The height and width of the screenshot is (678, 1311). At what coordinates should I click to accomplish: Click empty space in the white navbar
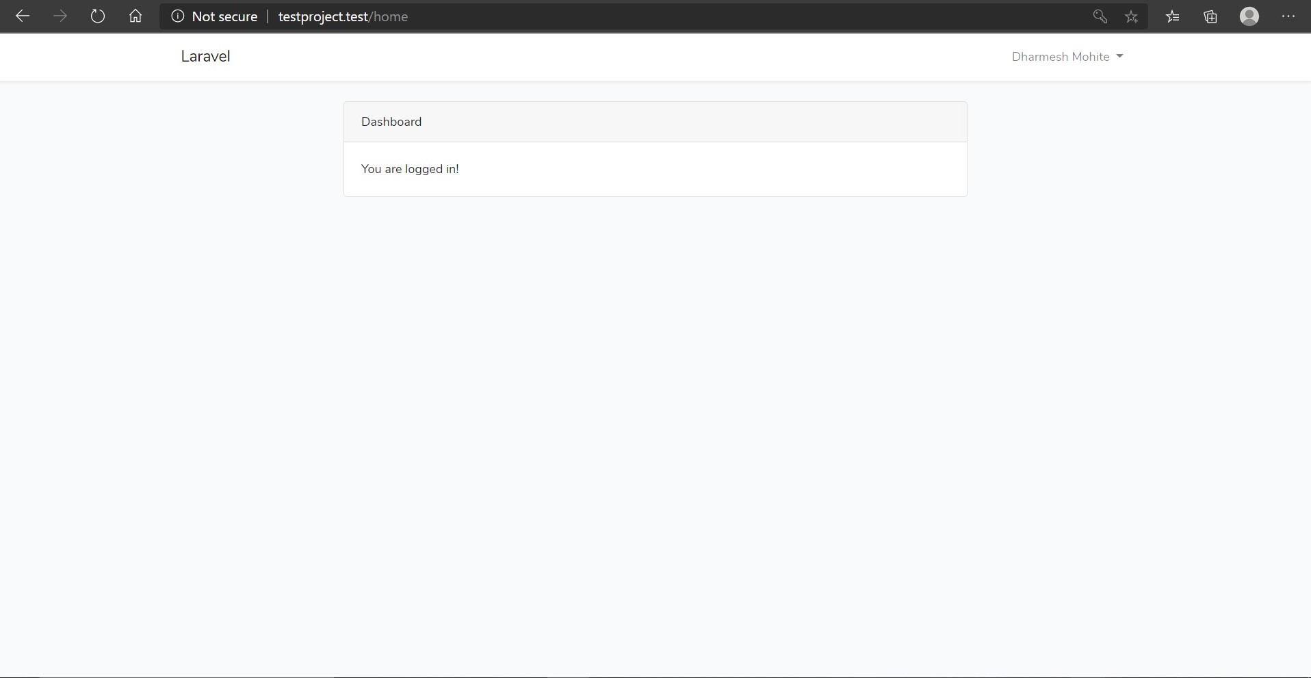pos(616,57)
